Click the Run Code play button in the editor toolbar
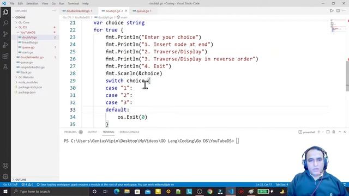This screenshot has width=349, height=196. 332,11
